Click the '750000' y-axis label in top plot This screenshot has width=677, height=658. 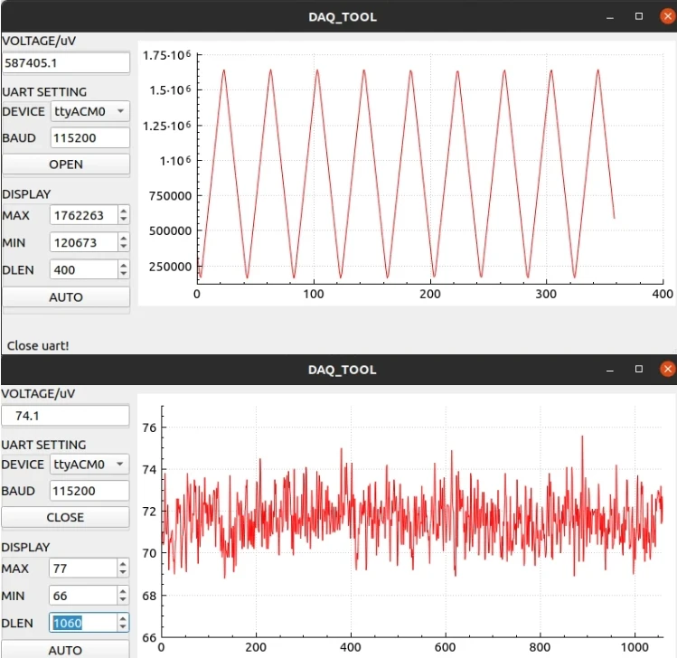(170, 196)
